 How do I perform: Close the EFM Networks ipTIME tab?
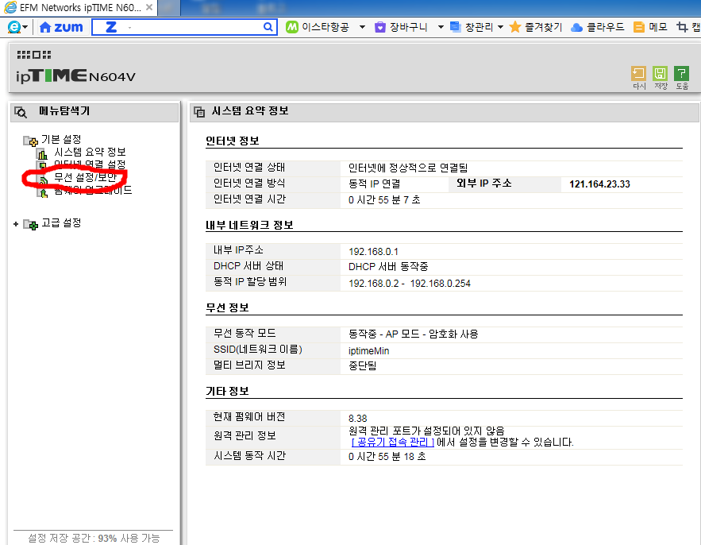click(149, 7)
